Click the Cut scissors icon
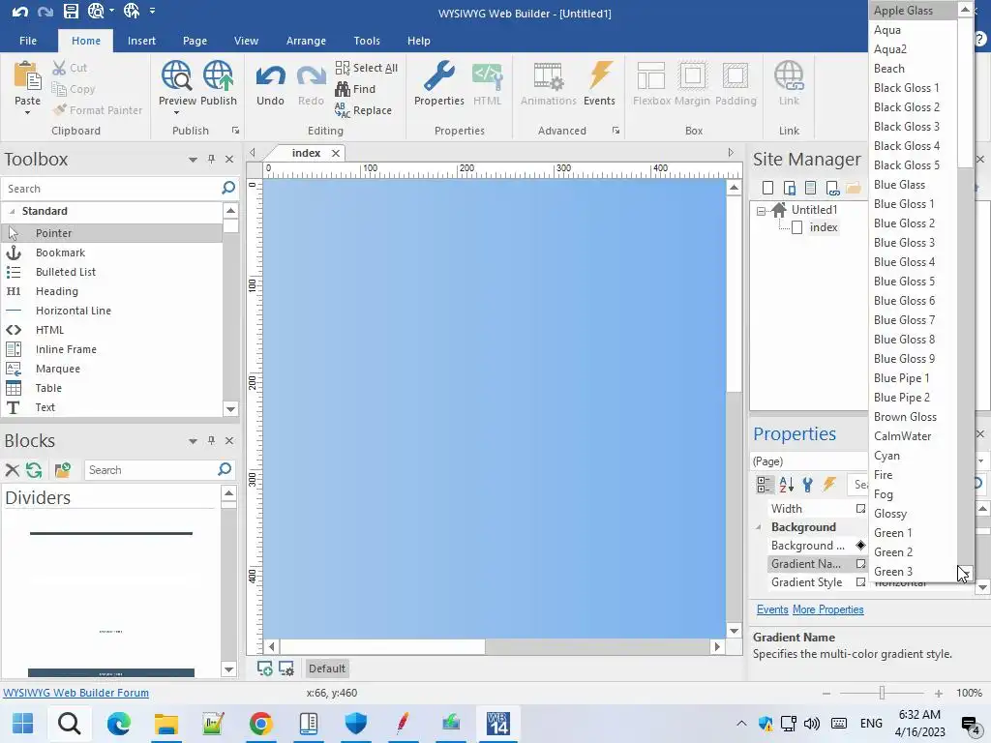 [x=59, y=68]
